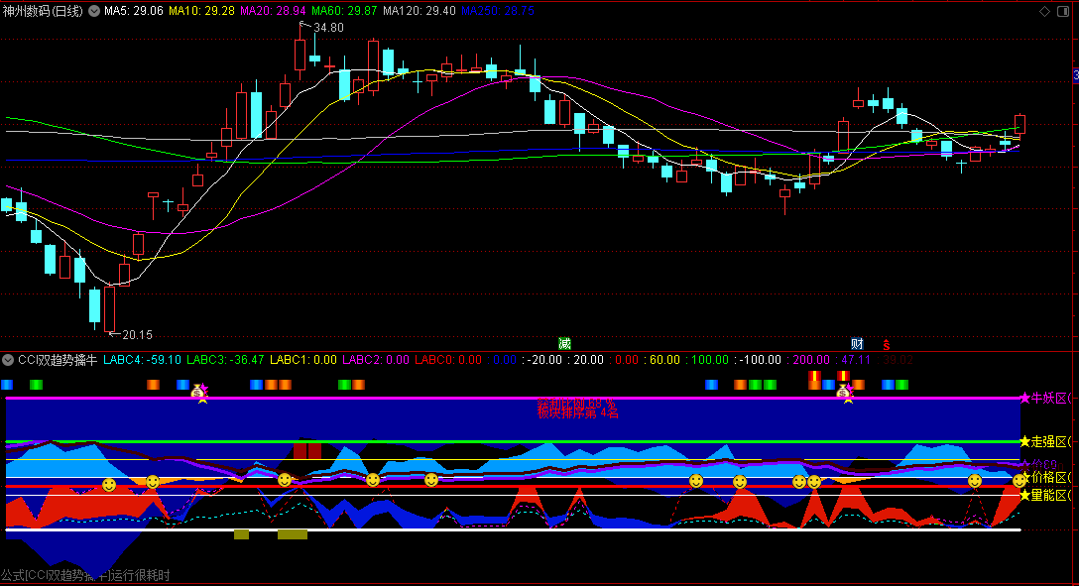Click the 34.80 high price label
This screenshot has width=1079, height=586.
(328, 28)
